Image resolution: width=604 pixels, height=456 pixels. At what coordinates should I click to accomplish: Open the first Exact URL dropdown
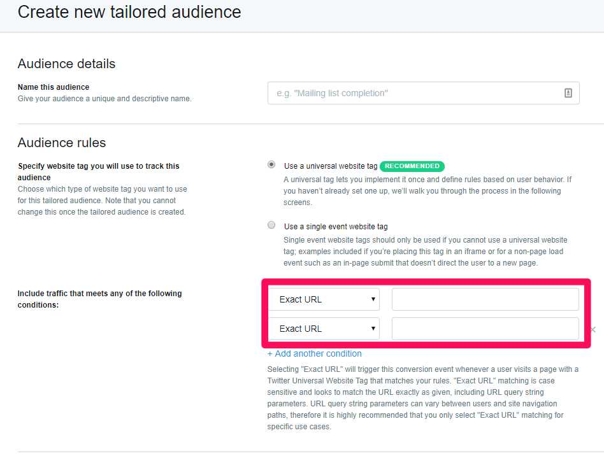(x=324, y=299)
